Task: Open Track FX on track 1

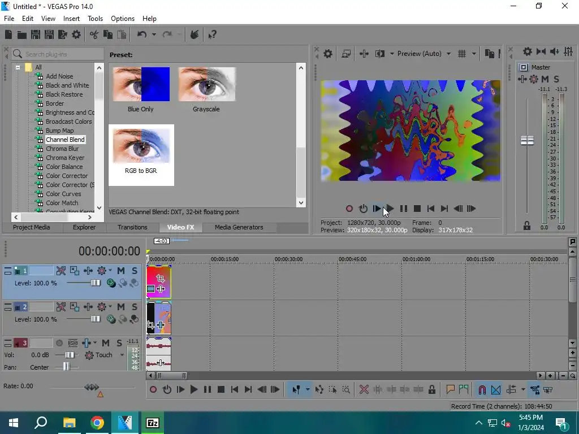Action: tap(88, 271)
